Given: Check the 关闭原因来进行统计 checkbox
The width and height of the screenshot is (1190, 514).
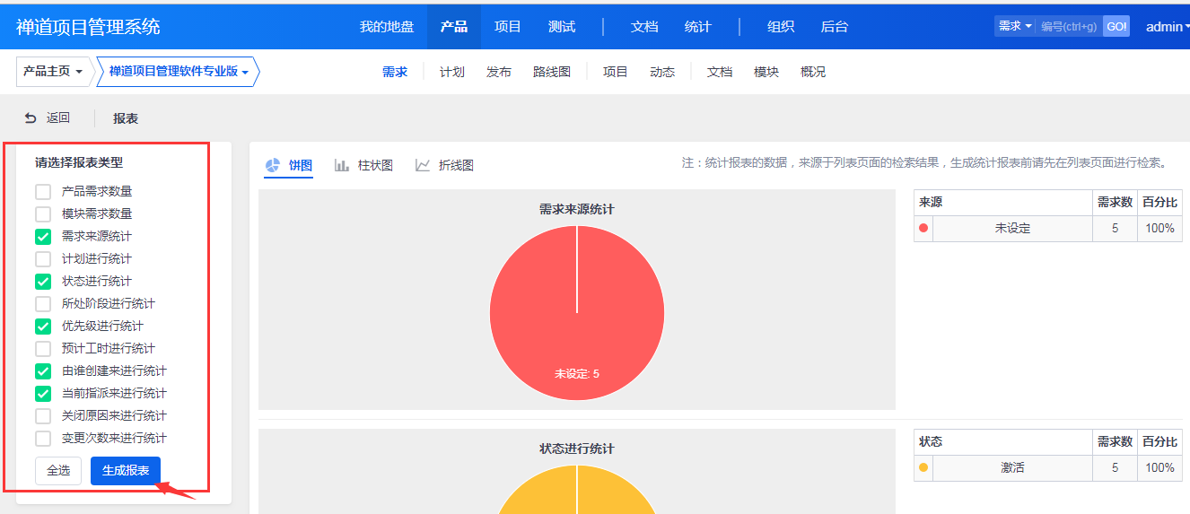Looking at the screenshot, I should click(x=43, y=415).
